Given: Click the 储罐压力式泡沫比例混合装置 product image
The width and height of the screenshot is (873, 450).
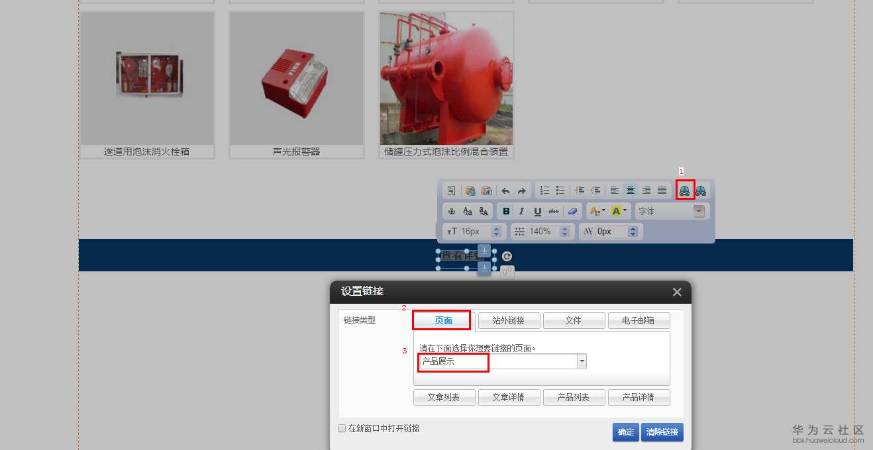Looking at the screenshot, I should click(x=446, y=78).
